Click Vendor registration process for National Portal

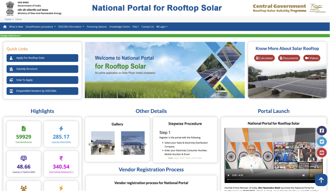(151, 183)
